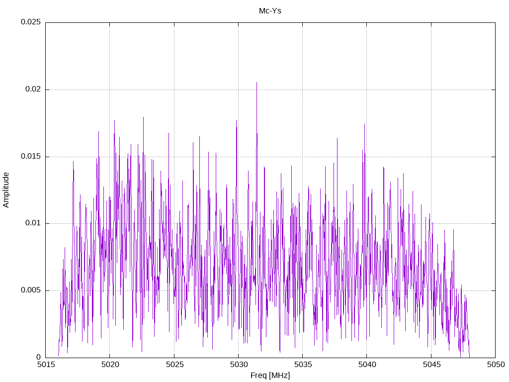Click the Freq [MHz] x-axis label

[270, 376]
